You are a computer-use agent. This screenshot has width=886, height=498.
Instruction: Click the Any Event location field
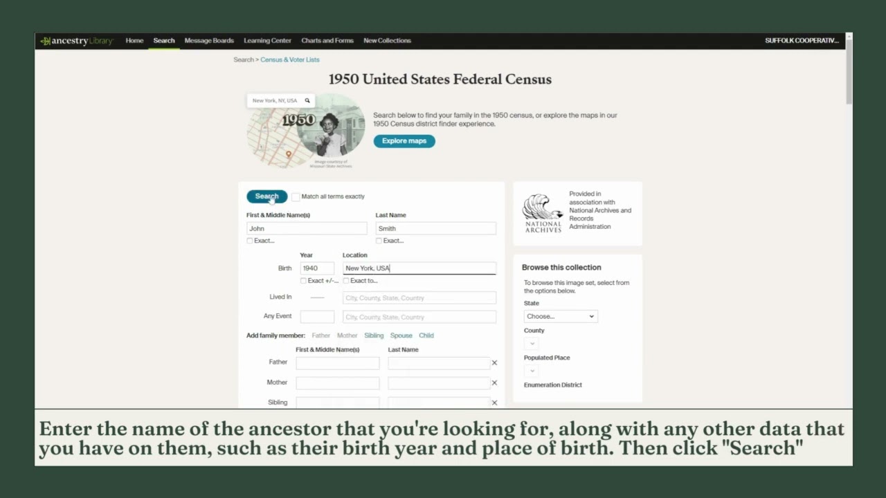point(419,317)
